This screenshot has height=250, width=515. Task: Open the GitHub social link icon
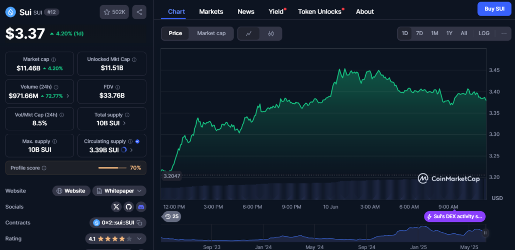(129, 207)
